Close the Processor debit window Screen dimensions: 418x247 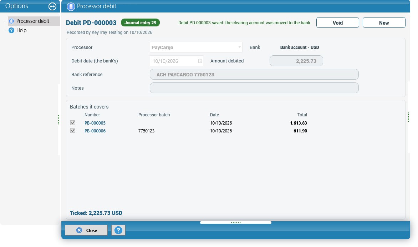86,230
